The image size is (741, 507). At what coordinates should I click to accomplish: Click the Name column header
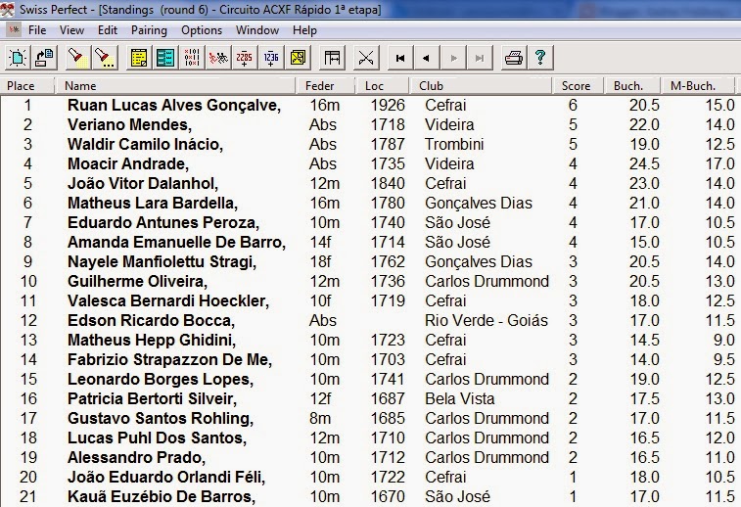175,86
